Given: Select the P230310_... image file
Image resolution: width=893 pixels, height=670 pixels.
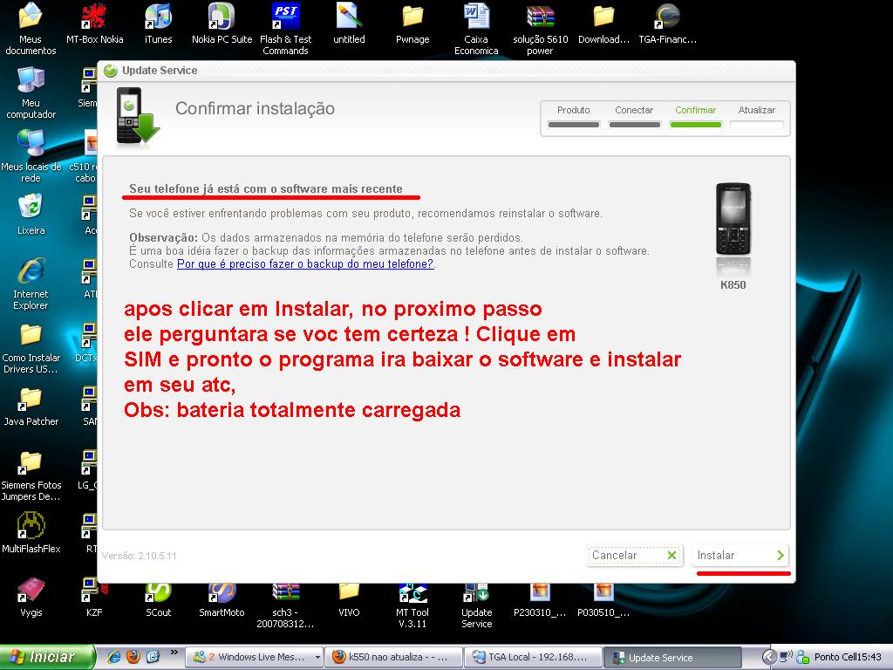Looking at the screenshot, I should pyautogui.click(x=540, y=599).
